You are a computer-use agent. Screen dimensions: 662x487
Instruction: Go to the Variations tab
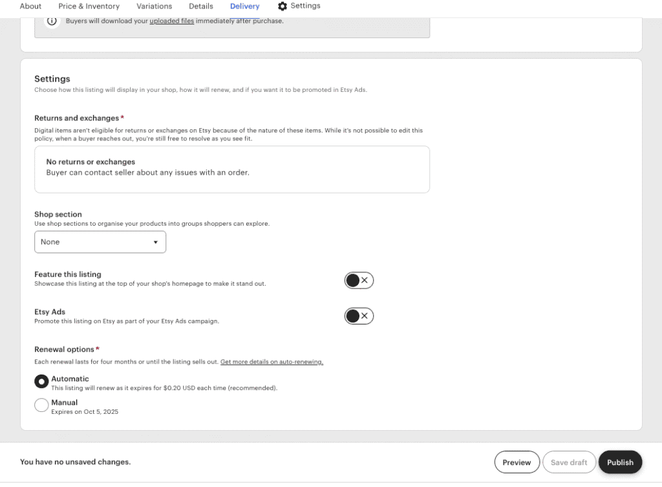tap(154, 6)
